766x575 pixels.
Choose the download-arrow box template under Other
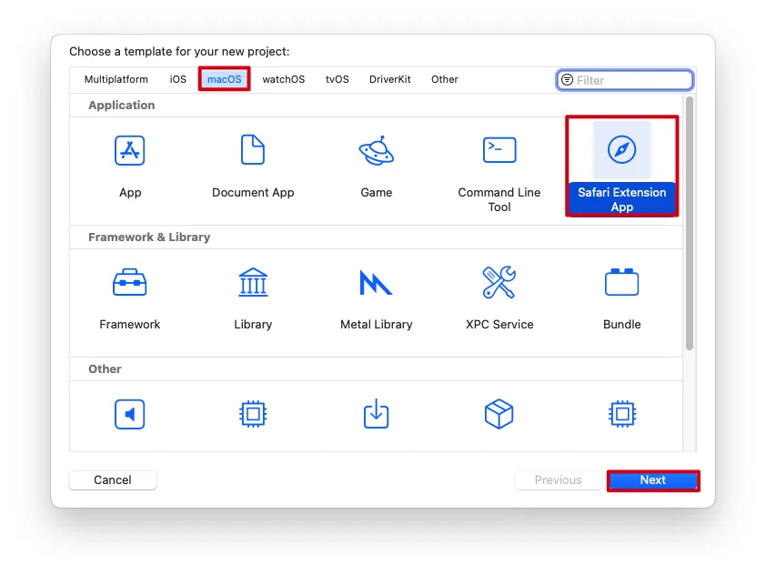(x=376, y=414)
